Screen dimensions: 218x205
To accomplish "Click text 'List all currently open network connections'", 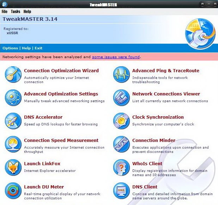I will click(x=170, y=101).
